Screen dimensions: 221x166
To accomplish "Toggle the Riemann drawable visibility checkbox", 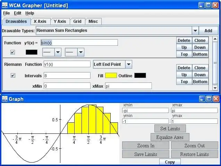I will [13, 76].
